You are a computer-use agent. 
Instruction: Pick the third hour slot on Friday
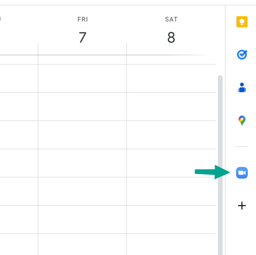click(x=83, y=135)
